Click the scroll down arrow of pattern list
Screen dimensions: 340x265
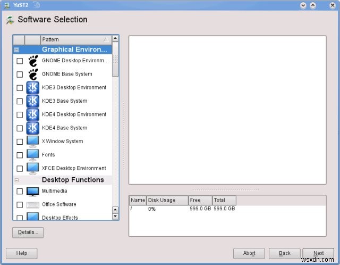pyautogui.click(x=115, y=217)
